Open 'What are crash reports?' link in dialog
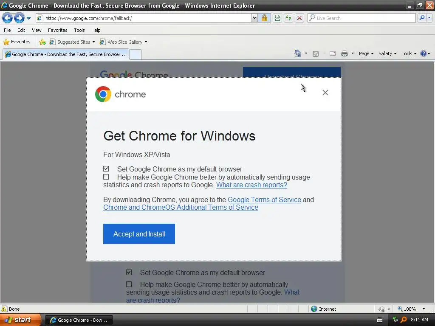Screen dimensions: 435x326 (x=251, y=185)
